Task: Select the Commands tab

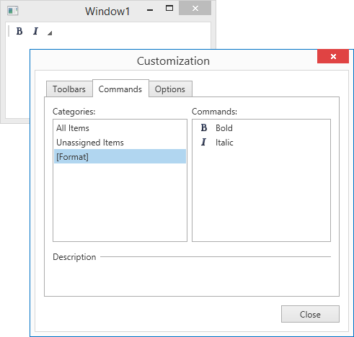Action: (x=120, y=89)
